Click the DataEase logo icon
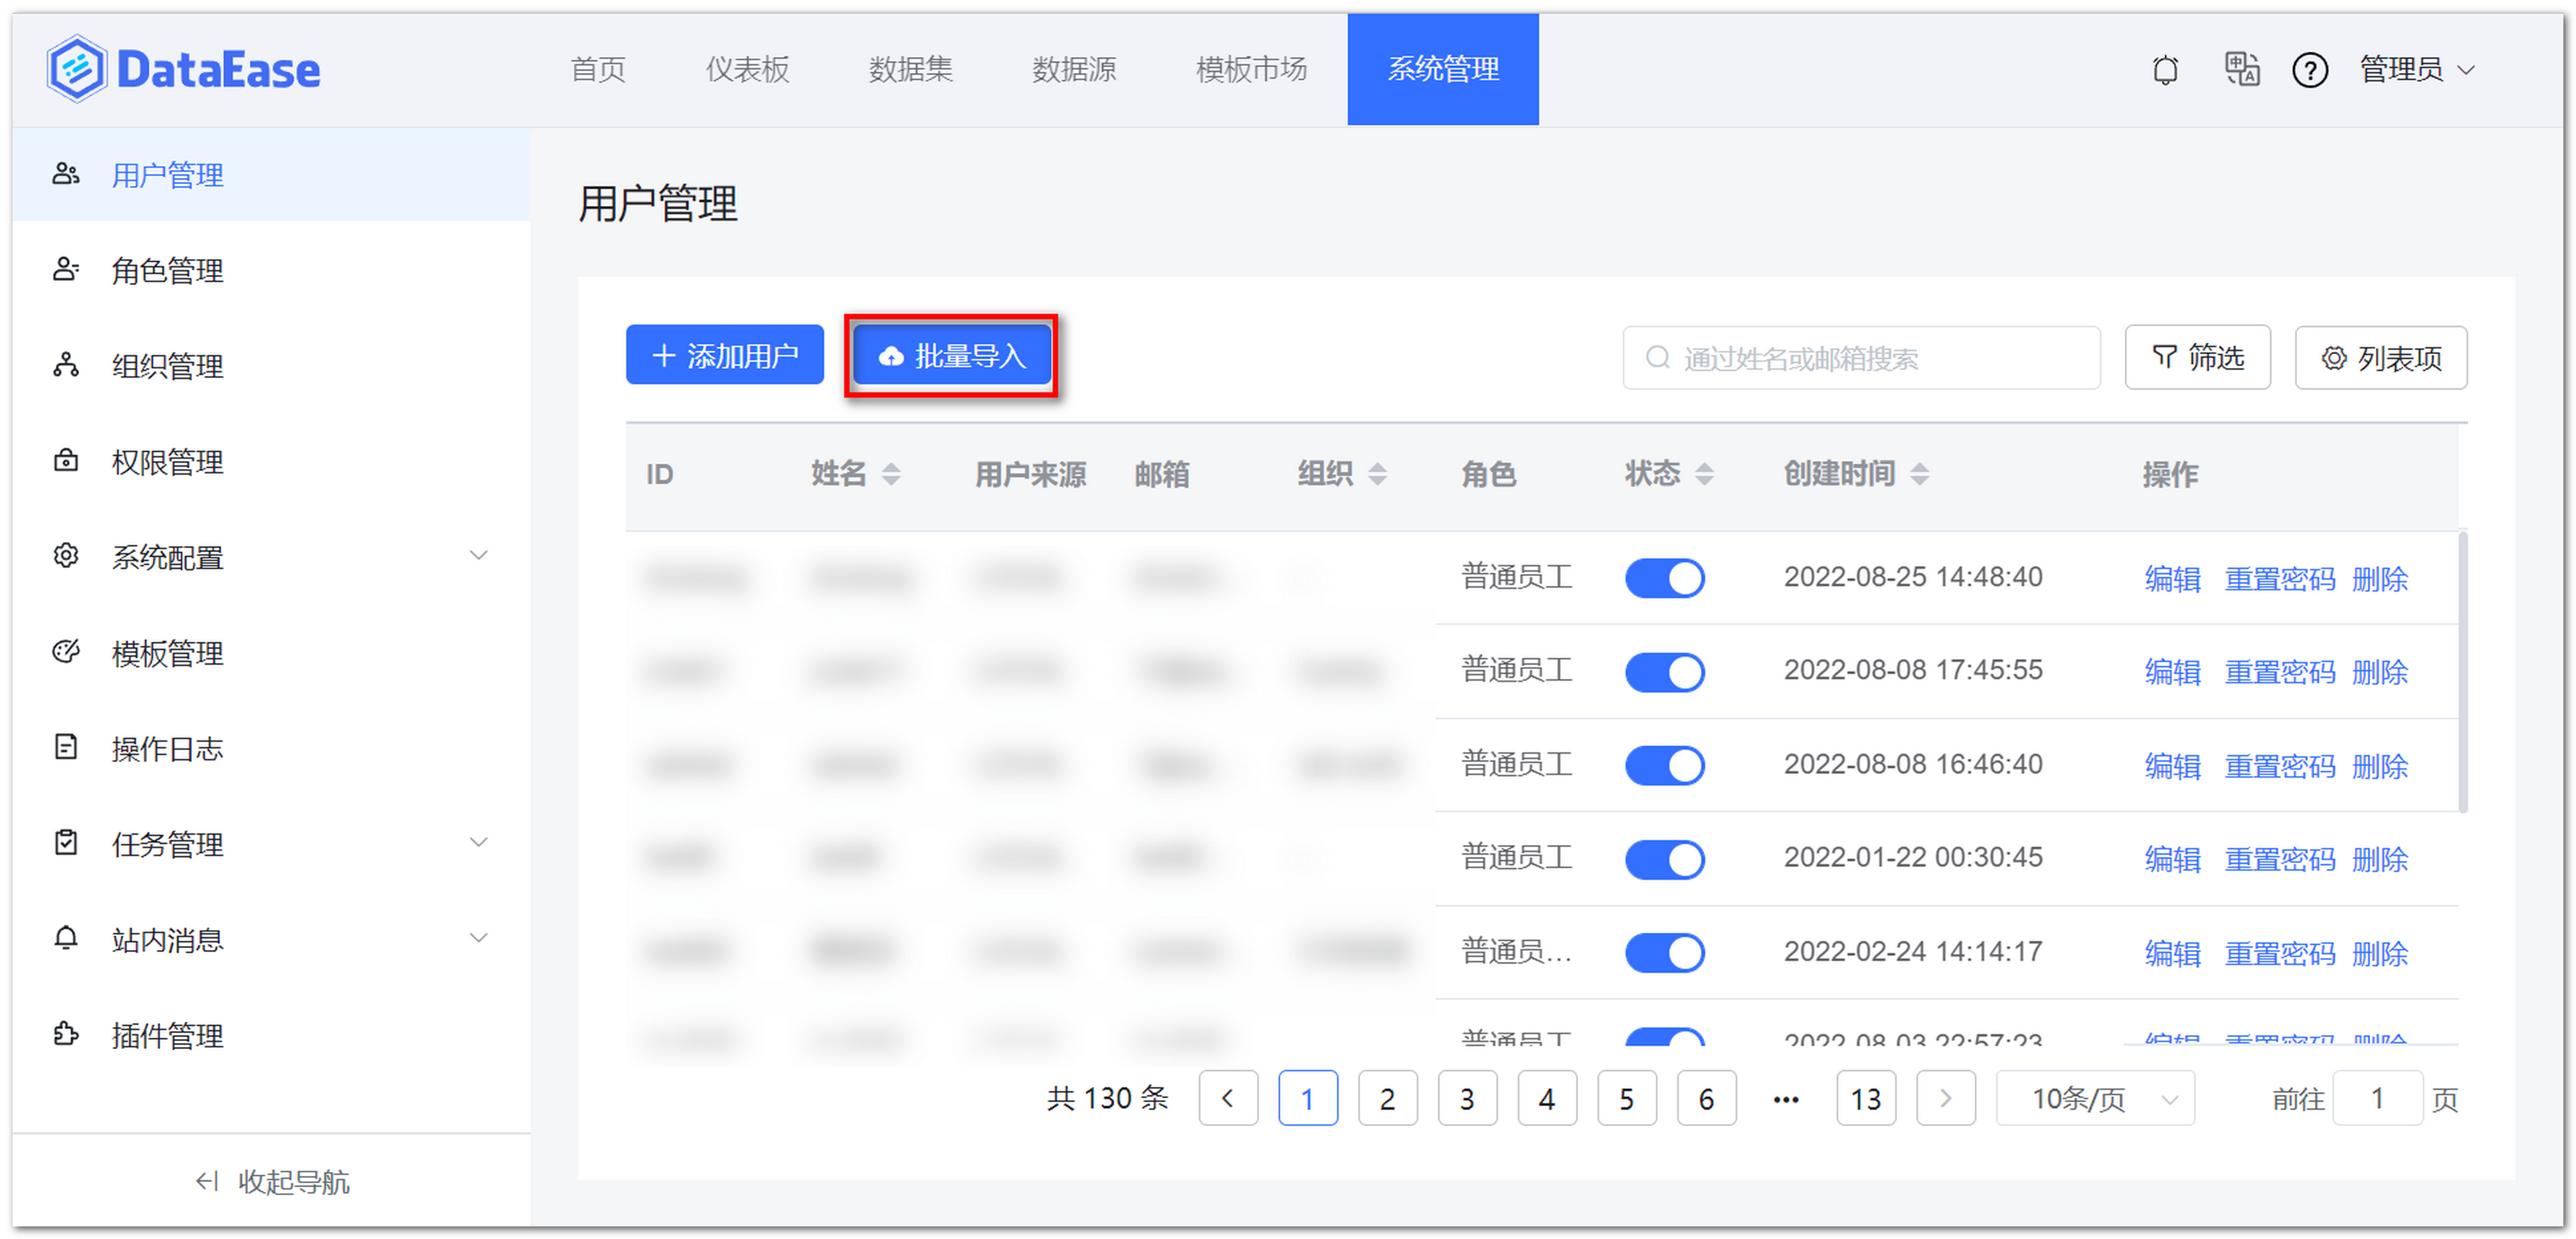2576x1239 pixels. point(76,69)
